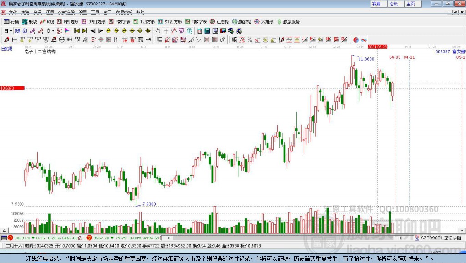The height and width of the screenshot is (263, 466).
Task: Open 赢家服务 service with dollar icon
Action: (x=288, y=22)
